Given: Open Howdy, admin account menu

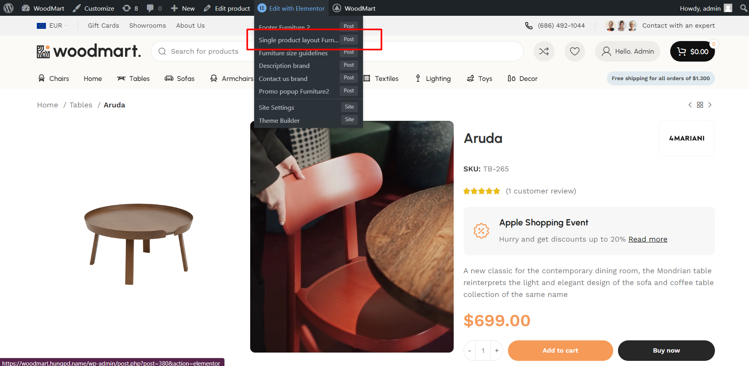Looking at the screenshot, I should pyautogui.click(x=706, y=8).
